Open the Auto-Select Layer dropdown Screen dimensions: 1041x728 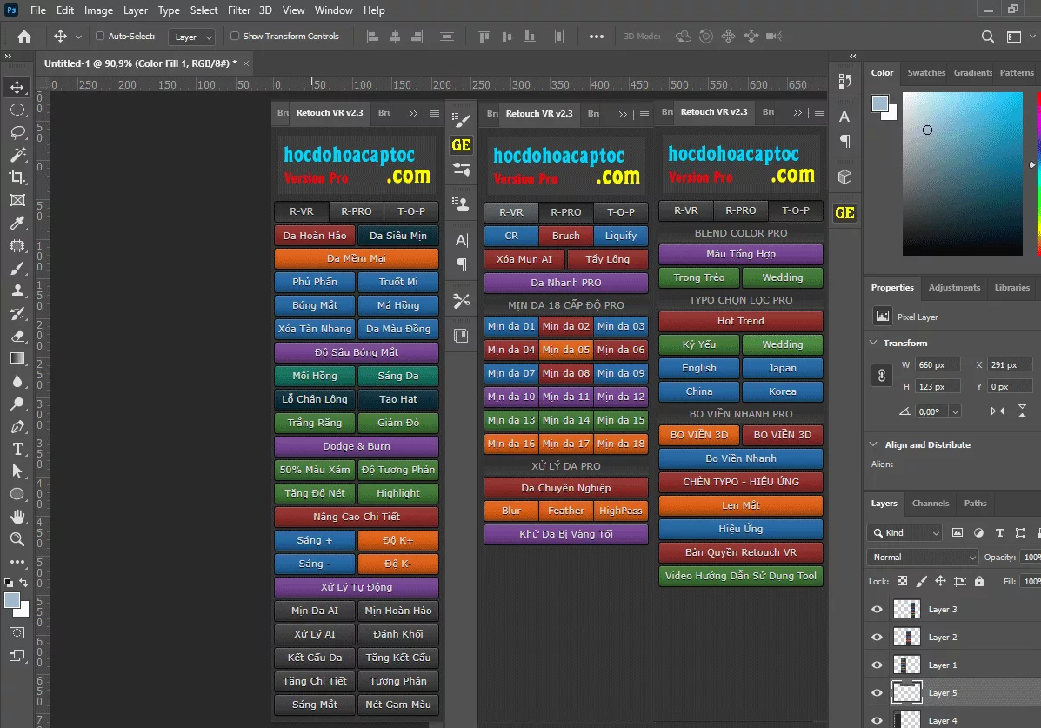point(193,37)
